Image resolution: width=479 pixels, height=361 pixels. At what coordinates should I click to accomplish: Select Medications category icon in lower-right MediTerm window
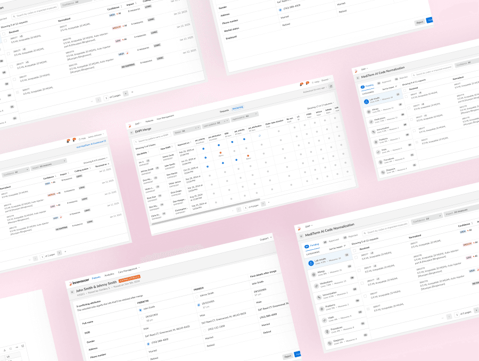[x=316, y=286]
